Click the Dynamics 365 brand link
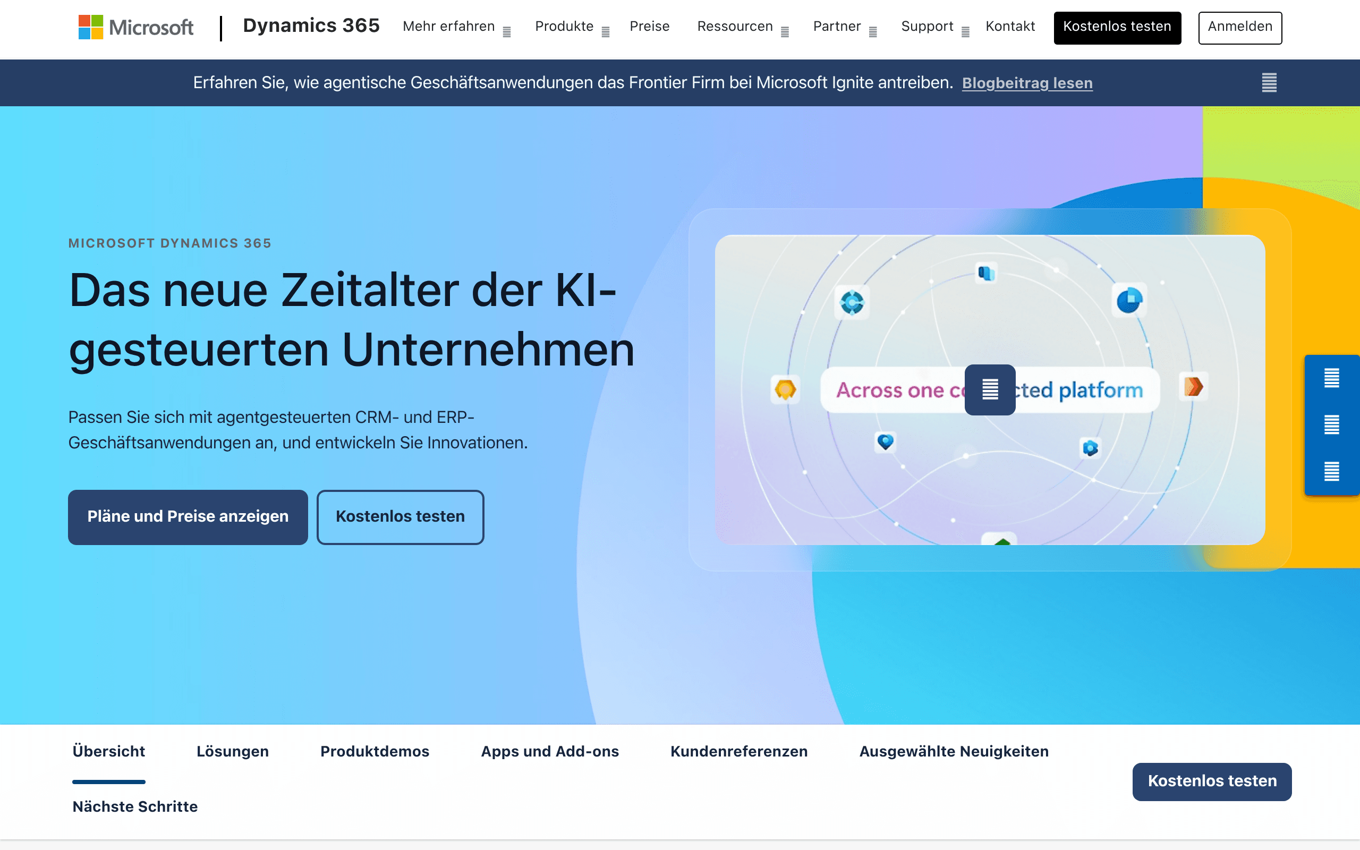 click(311, 26)
